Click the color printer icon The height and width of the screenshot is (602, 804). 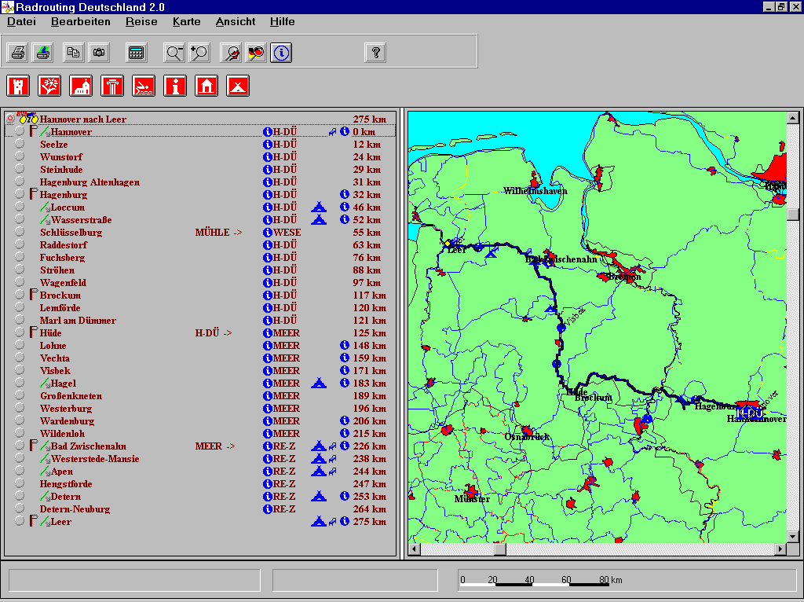coord(43,53)
